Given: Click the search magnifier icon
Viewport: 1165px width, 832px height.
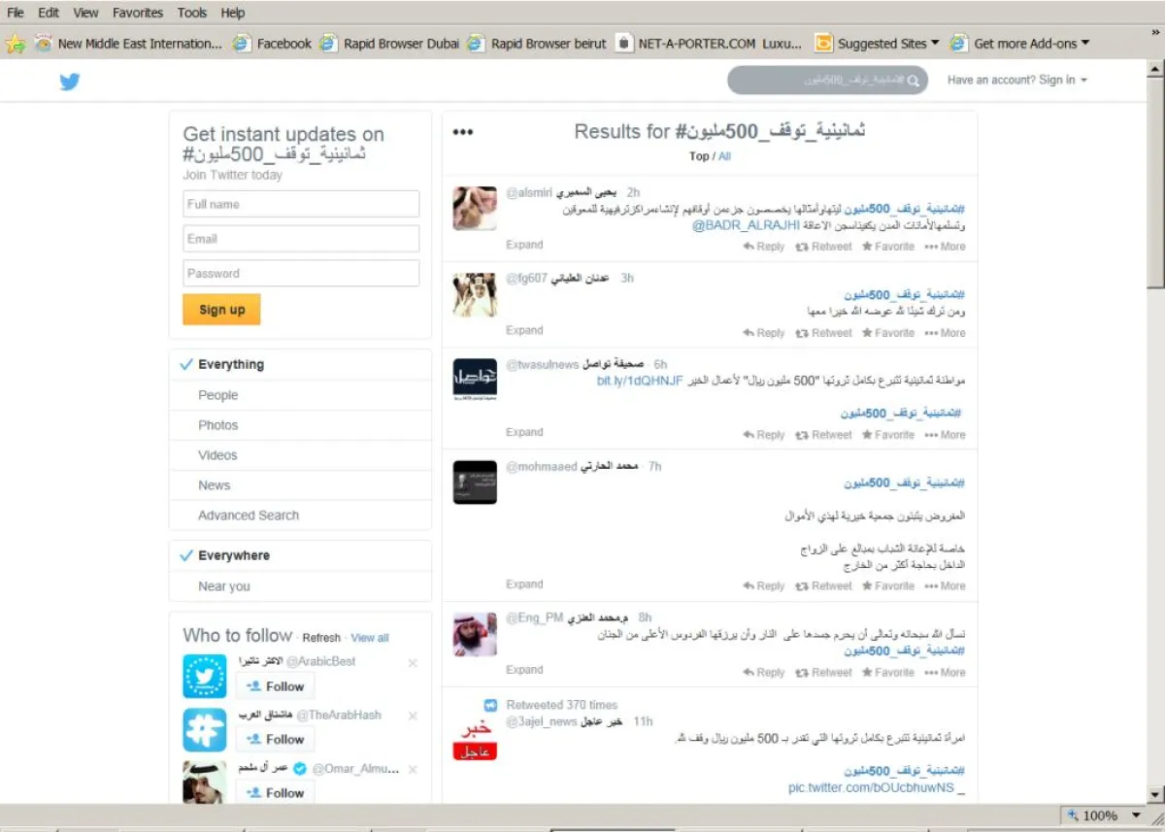Looking at the screenshot, I should tap(913, 81).
